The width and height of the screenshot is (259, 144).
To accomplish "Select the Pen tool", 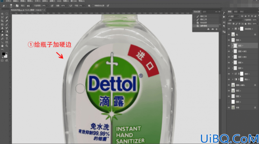I will pos(2,39).
